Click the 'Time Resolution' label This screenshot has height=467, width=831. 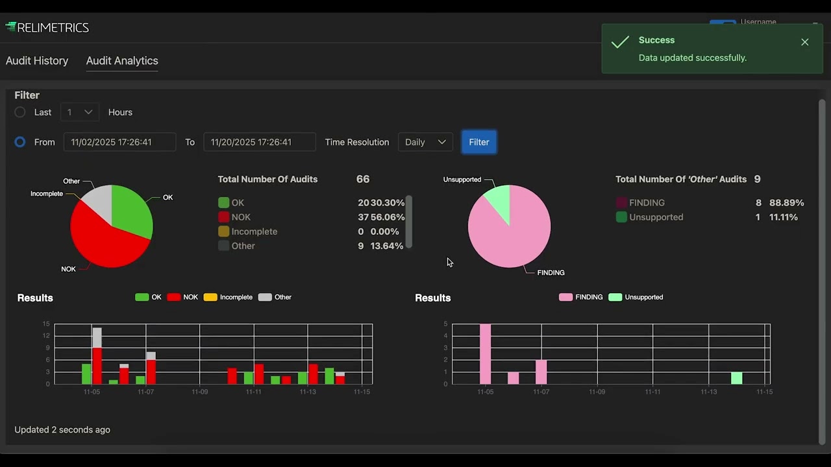(357, 142)
